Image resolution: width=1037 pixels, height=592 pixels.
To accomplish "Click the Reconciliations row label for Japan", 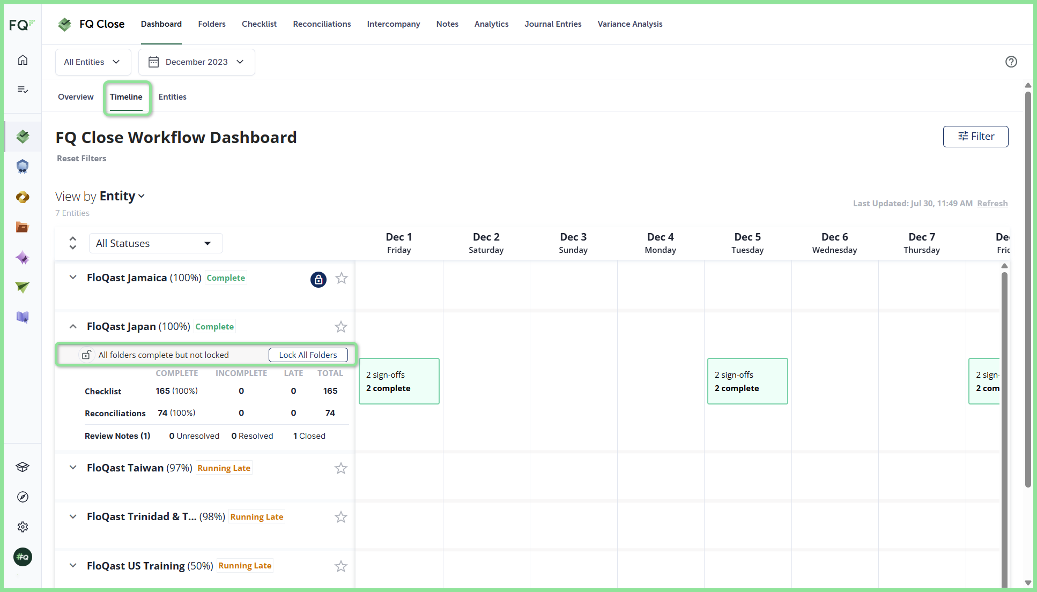I will pos(115,414).
